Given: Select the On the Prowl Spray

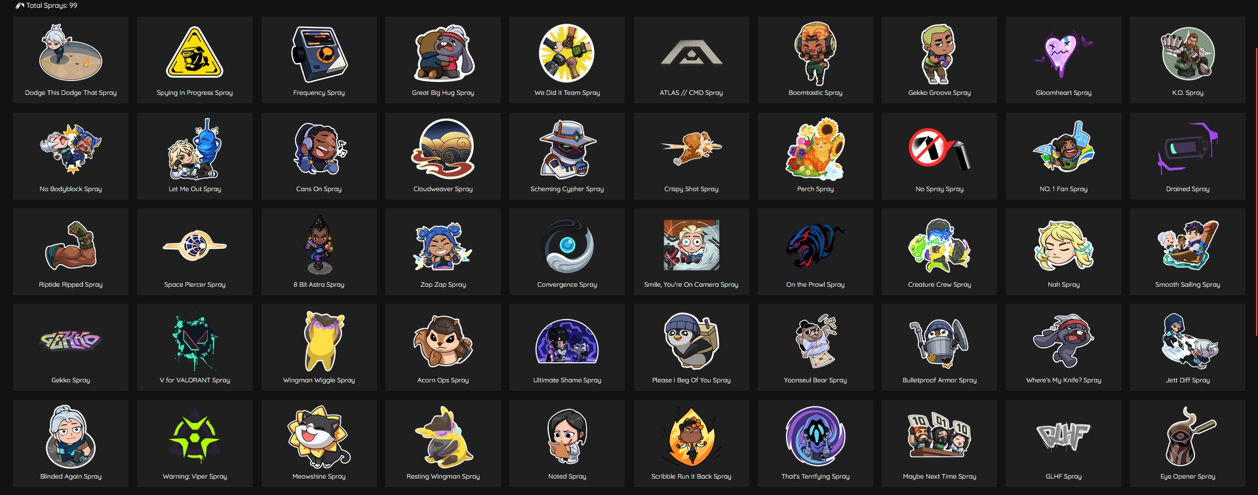Looking at the screenshot, I should point(815,246).
